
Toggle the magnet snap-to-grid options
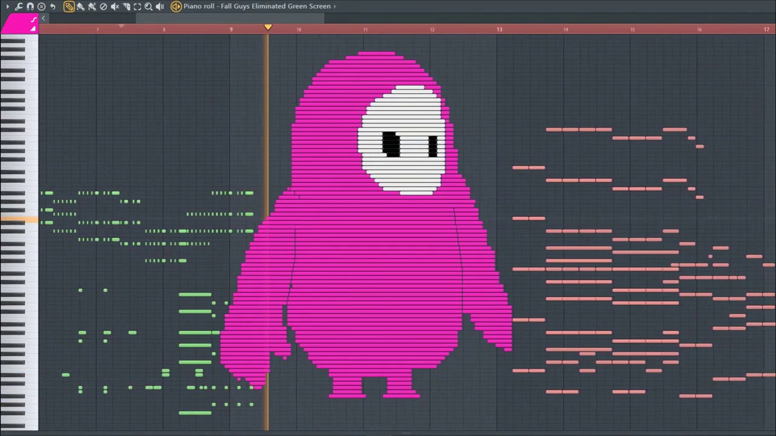(x=30, y=7)
